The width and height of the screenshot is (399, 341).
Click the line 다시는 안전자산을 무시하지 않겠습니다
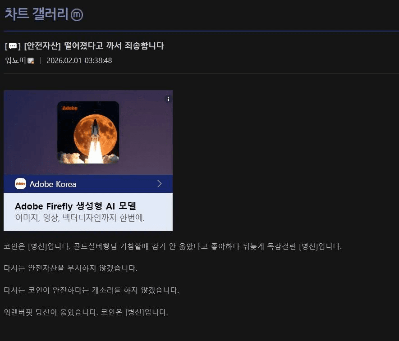[70, 268]
